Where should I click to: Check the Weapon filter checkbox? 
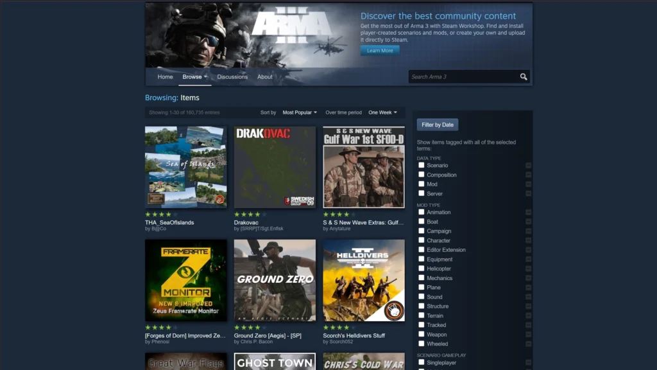tap(421, 334)
